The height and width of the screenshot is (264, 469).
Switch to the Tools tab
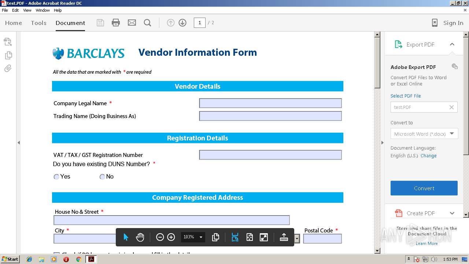click(x=38, y=23)
